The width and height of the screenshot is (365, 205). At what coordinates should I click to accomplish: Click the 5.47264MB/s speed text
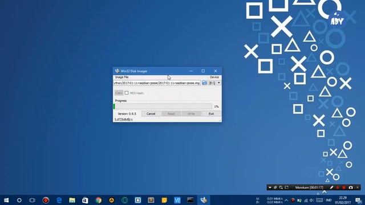[x=124, y=120]
